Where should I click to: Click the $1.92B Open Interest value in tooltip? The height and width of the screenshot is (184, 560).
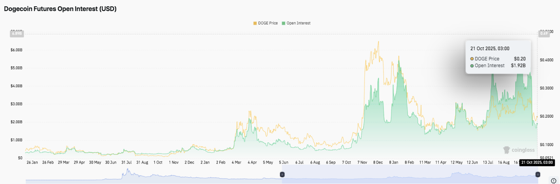[518, 66]
